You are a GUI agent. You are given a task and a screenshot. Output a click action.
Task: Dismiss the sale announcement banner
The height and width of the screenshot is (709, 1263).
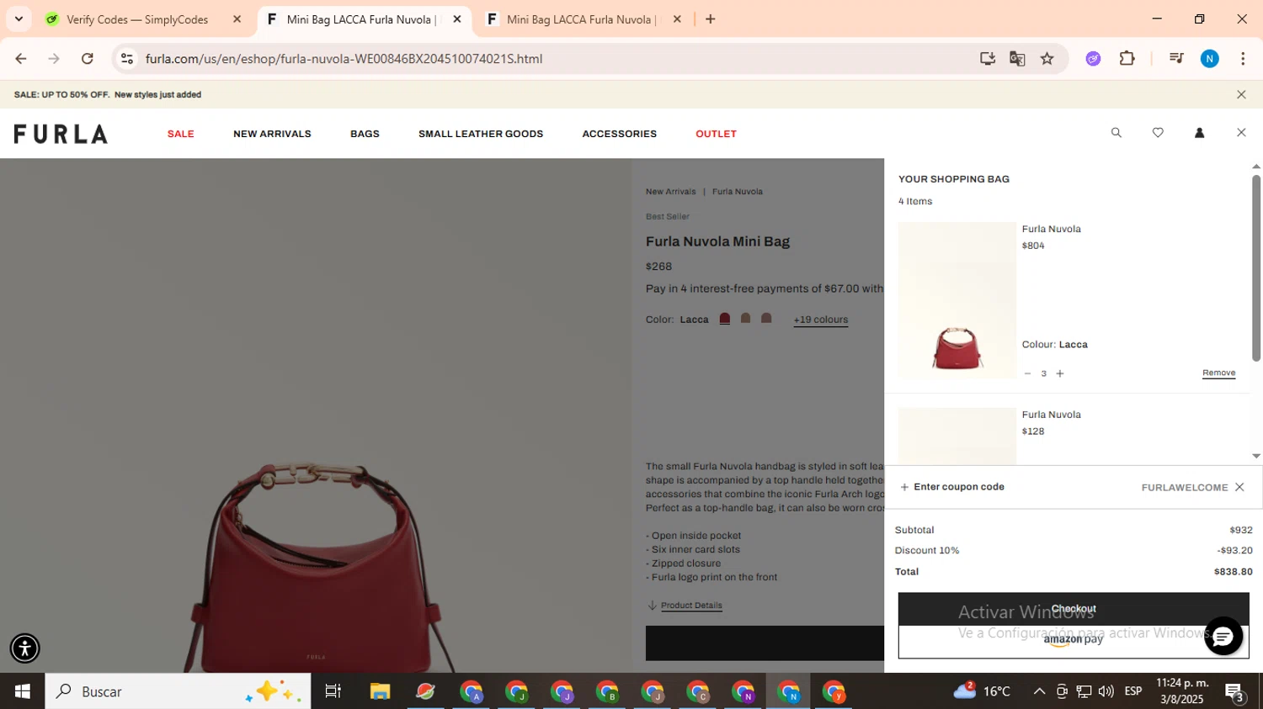1241,95
